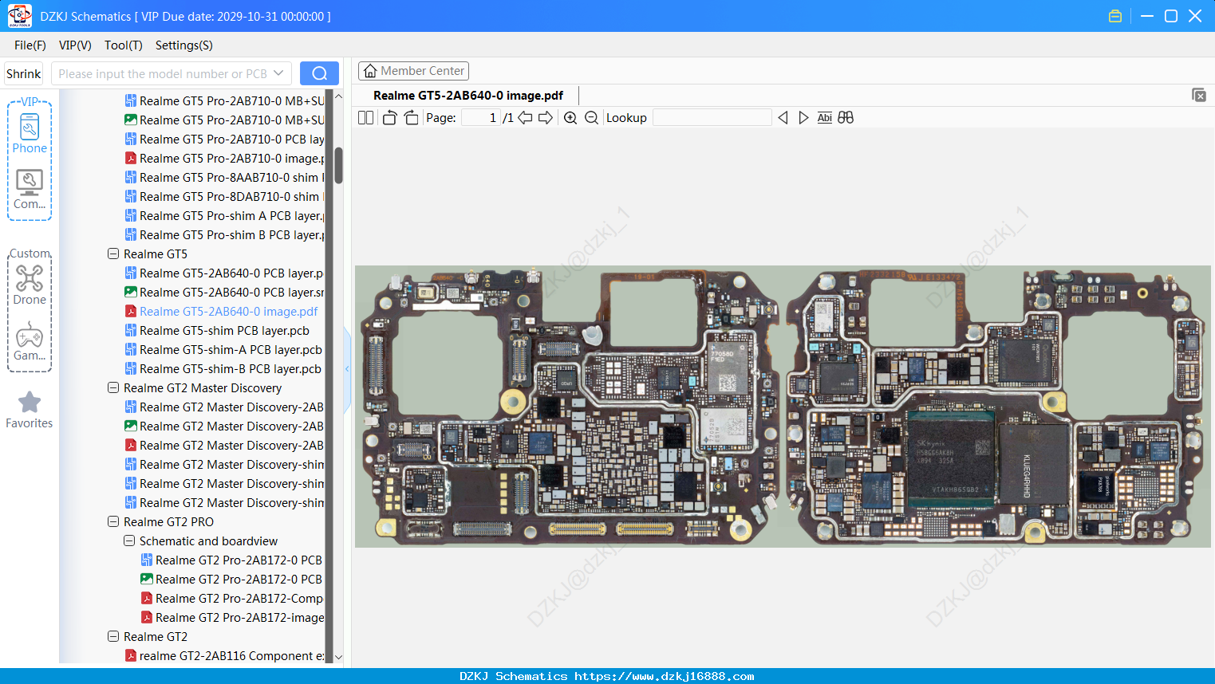Collapse the Realme GT5 tree node
Viewport: 1215px width, 684px height.
[x=113, y=254]
